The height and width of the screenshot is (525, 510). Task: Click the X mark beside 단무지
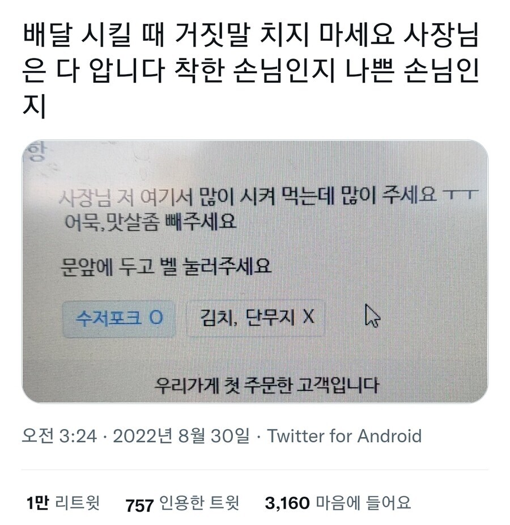pos(309,316)
